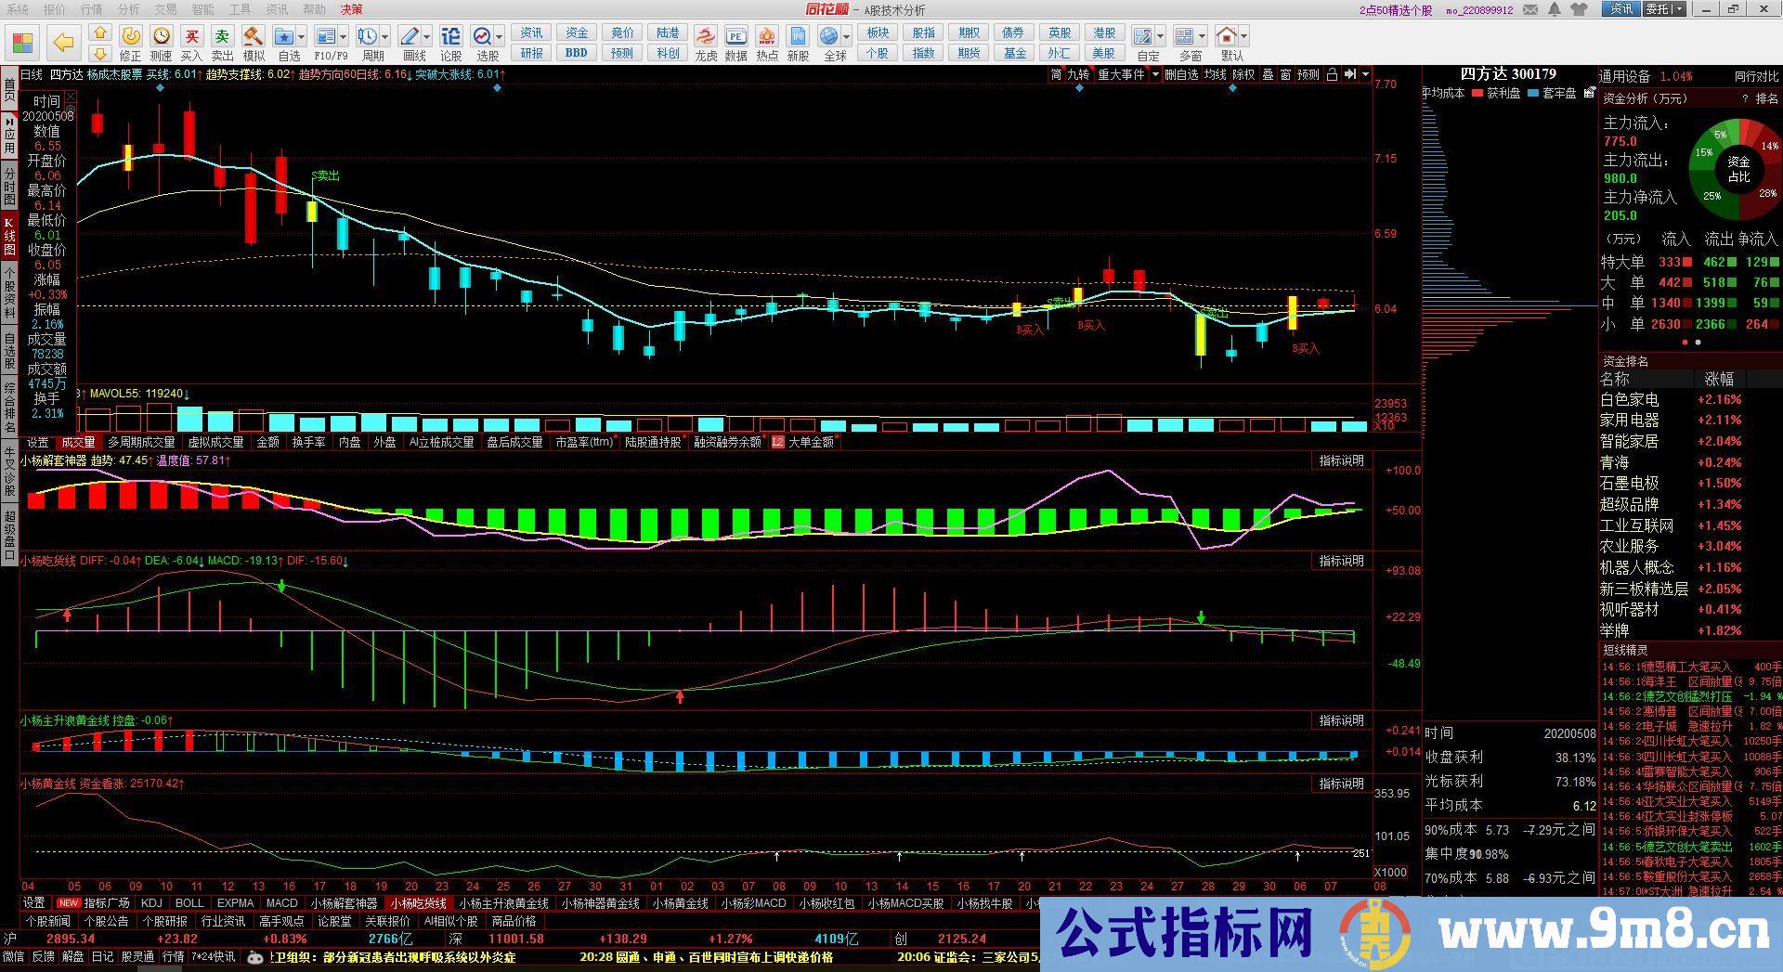This screenshot has height=972, width=1783.
Task: Click the red 获利盘 legend swatch
Action: [x=1477, y=93]
